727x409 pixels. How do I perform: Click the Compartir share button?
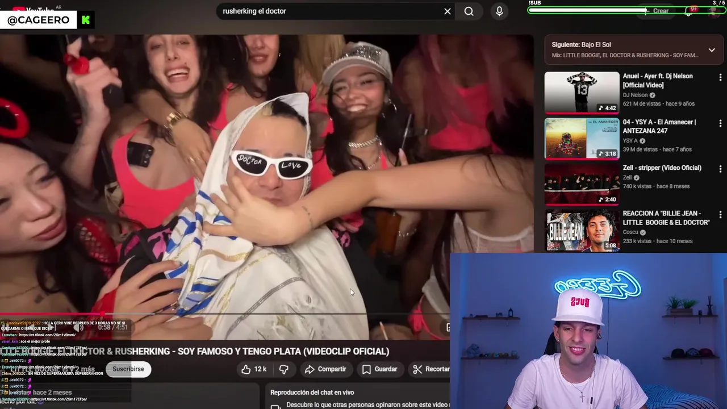pyautogui.click(x=325, y=369)
